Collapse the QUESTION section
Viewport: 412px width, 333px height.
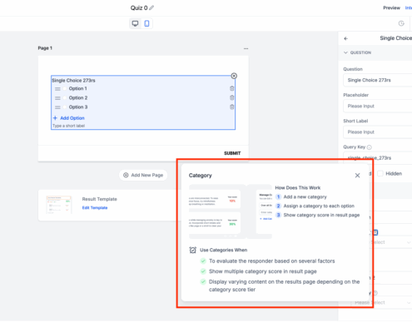point(345,52)
